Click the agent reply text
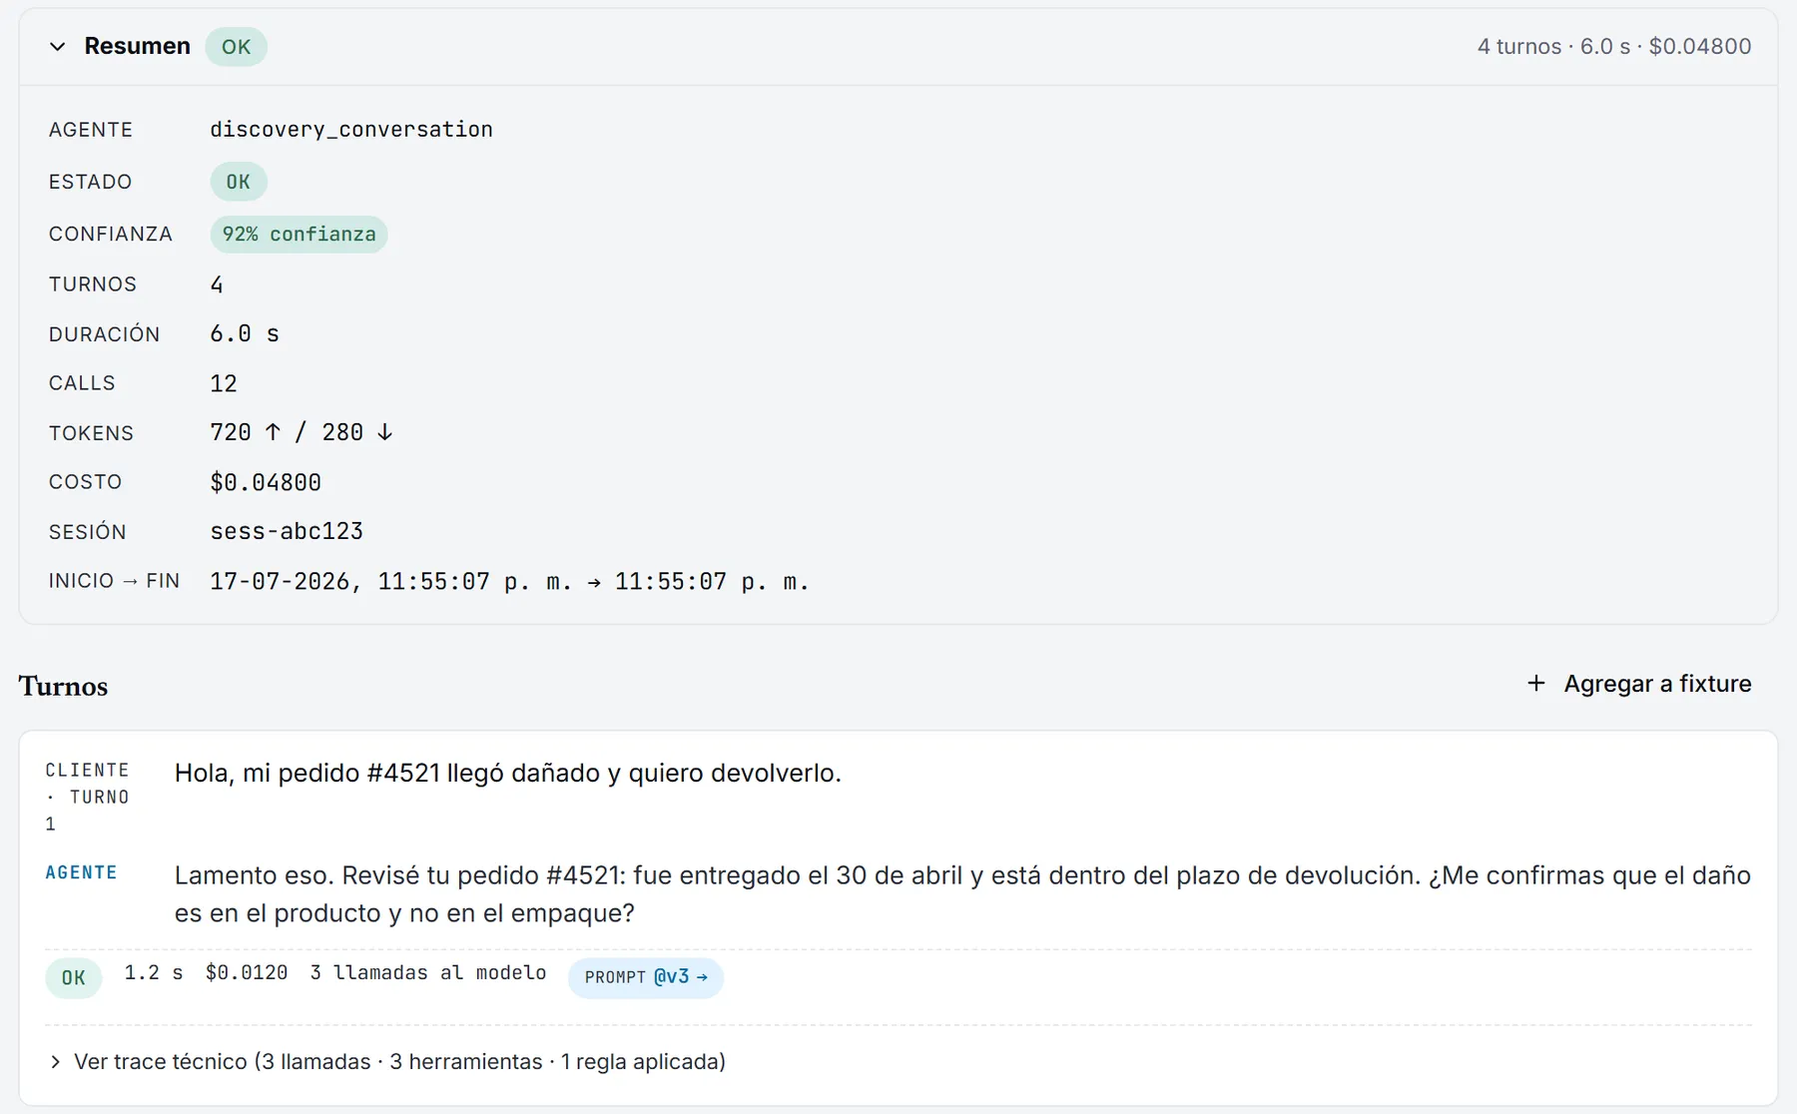 tap(962, 894)
